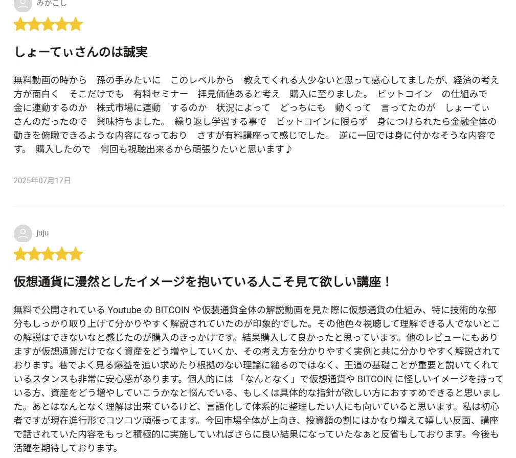The image size is (516, 458).
Task: Click the juju review body paragraph
Action: pyautogui.click(x=258, y=379)
